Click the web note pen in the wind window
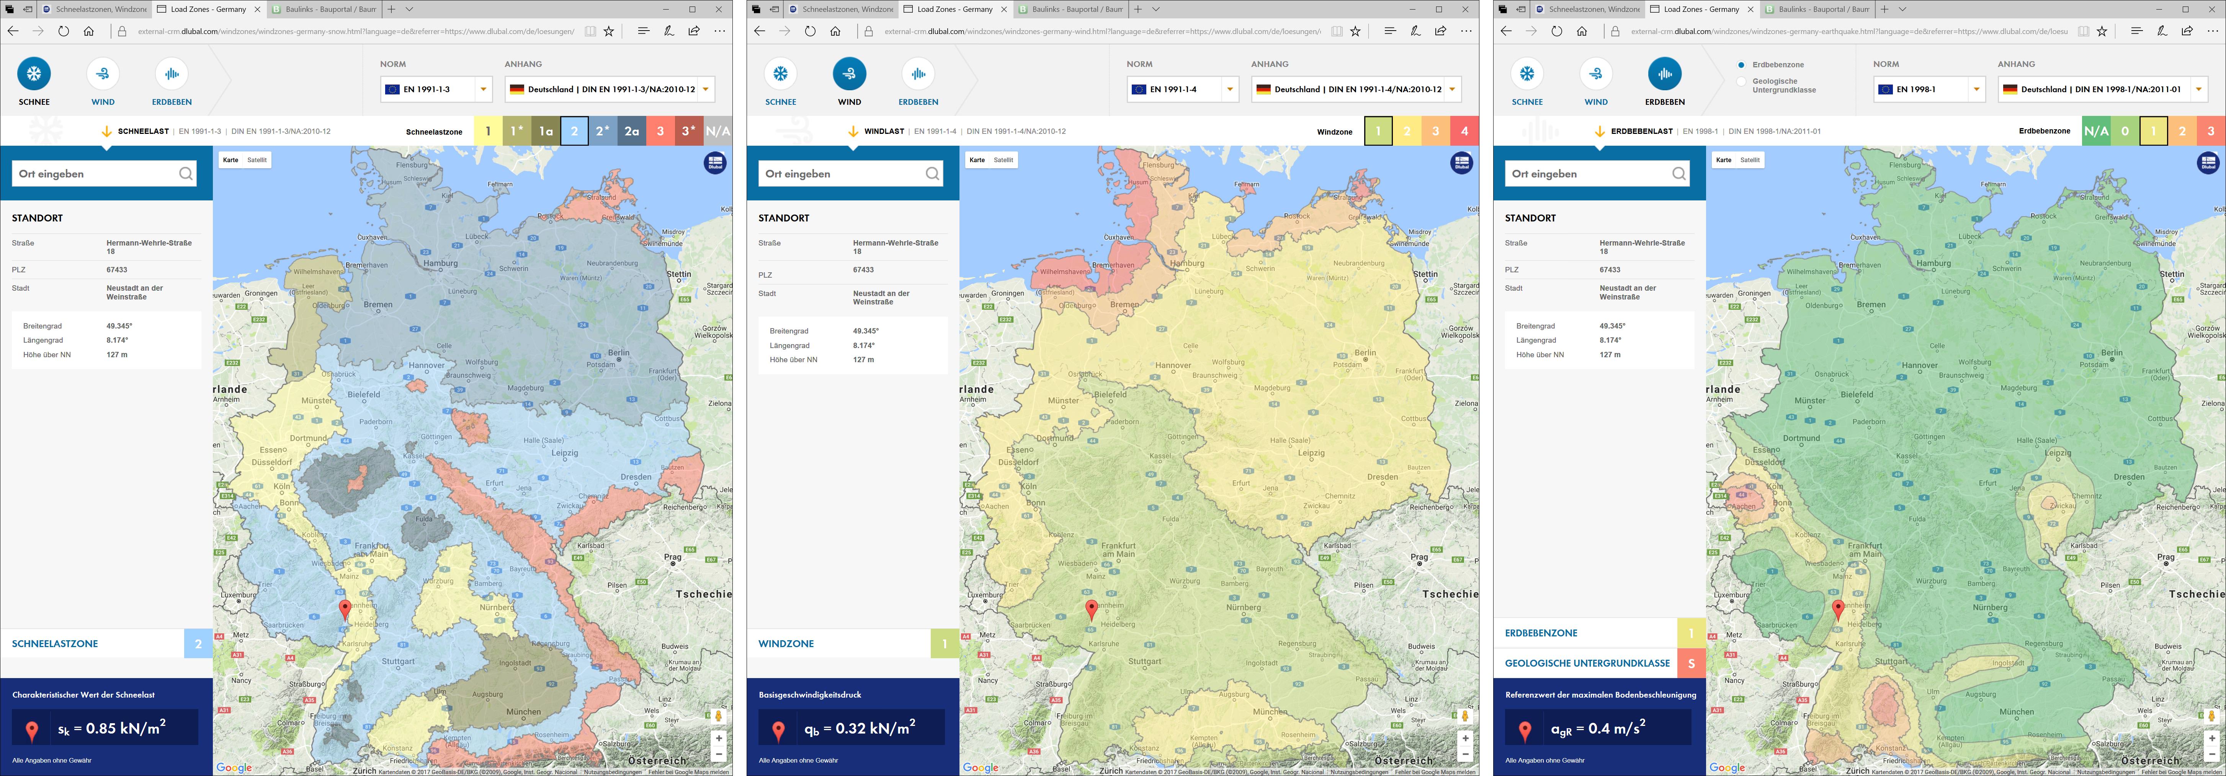Image resolution: width=2226 pixels, height=776 pixels. coord(1415,31)
